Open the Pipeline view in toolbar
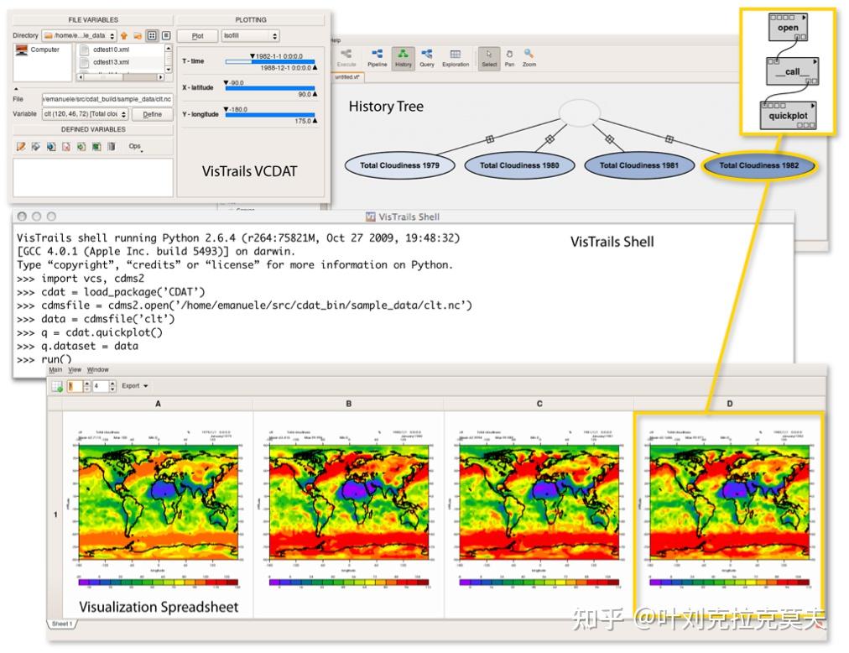Viewport: 849px width, 653px height. point(377,57)
